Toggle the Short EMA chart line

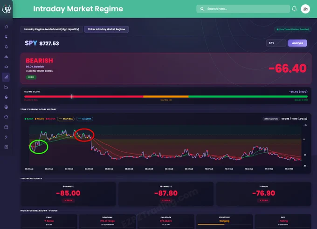[66, 119]
